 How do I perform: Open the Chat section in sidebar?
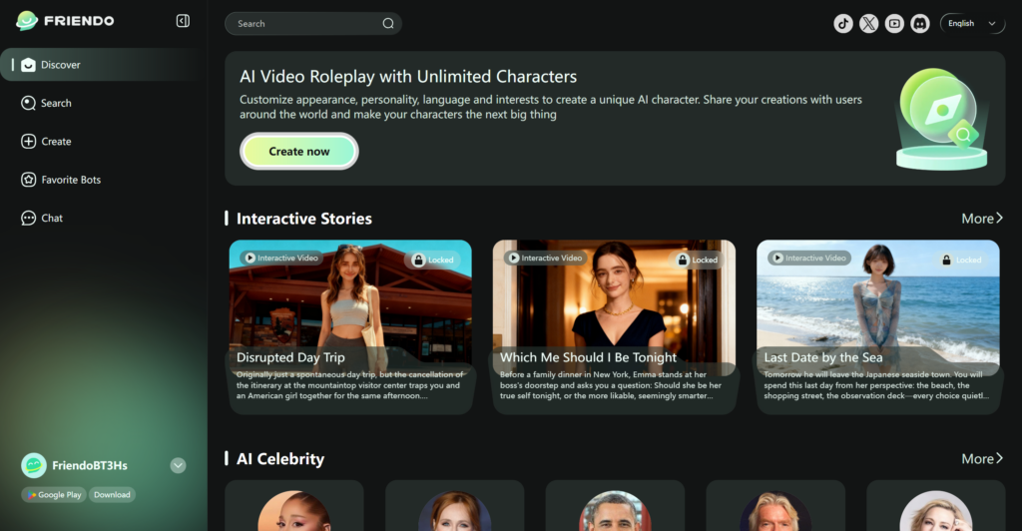52,218
